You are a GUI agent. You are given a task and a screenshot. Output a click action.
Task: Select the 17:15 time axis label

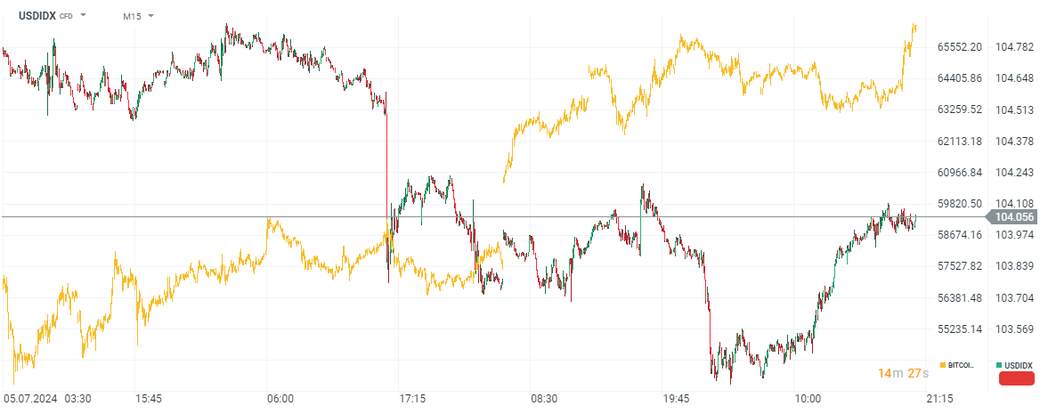coord(411,398)
